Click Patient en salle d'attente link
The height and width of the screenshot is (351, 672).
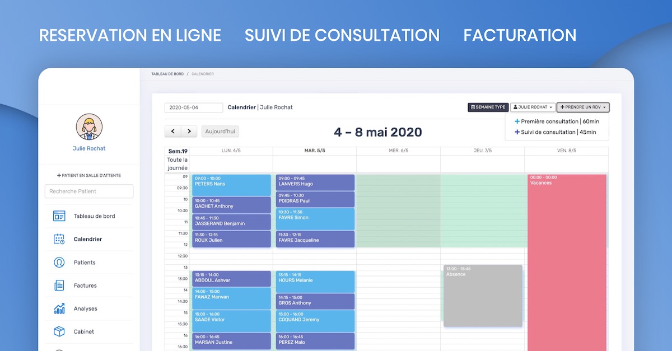pyautogui.click(x=89, y=175)
